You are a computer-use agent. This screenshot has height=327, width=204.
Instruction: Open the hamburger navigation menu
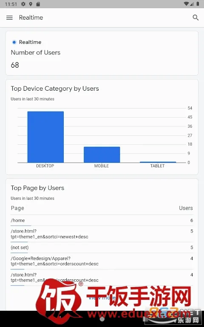pyautogui.click(x=9, y=18)
